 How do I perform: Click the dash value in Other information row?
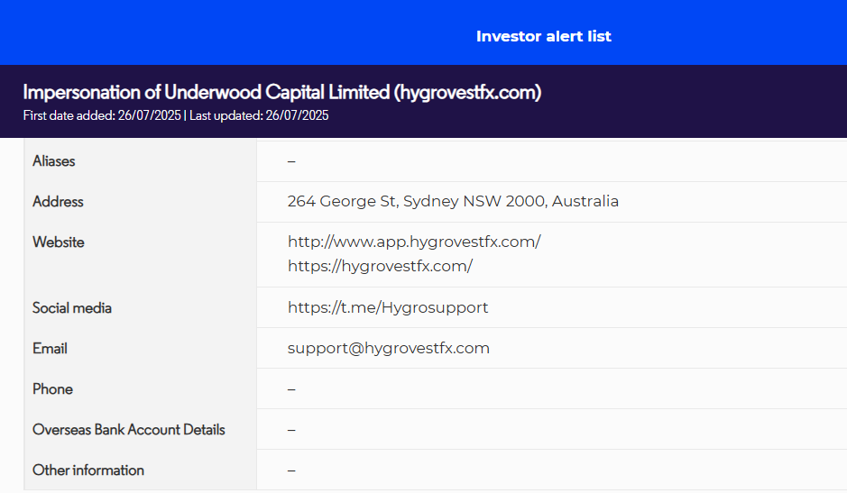tap(291, 470)
